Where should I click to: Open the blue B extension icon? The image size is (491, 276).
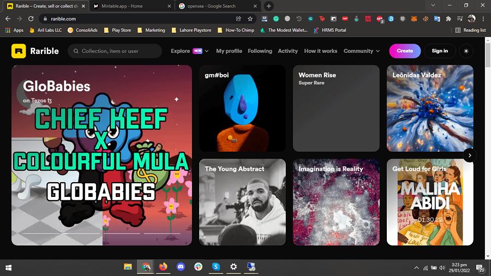(391, 19)
